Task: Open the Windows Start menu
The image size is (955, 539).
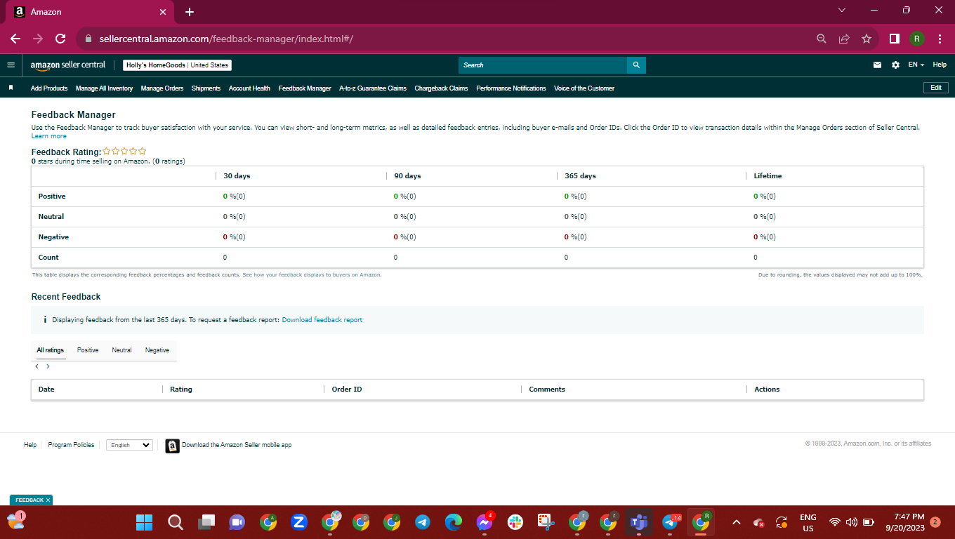Action: (x=144, y=522)
